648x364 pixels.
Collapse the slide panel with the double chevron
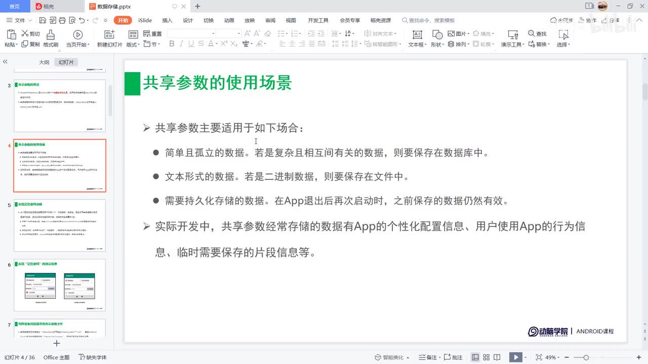(5, 62)
